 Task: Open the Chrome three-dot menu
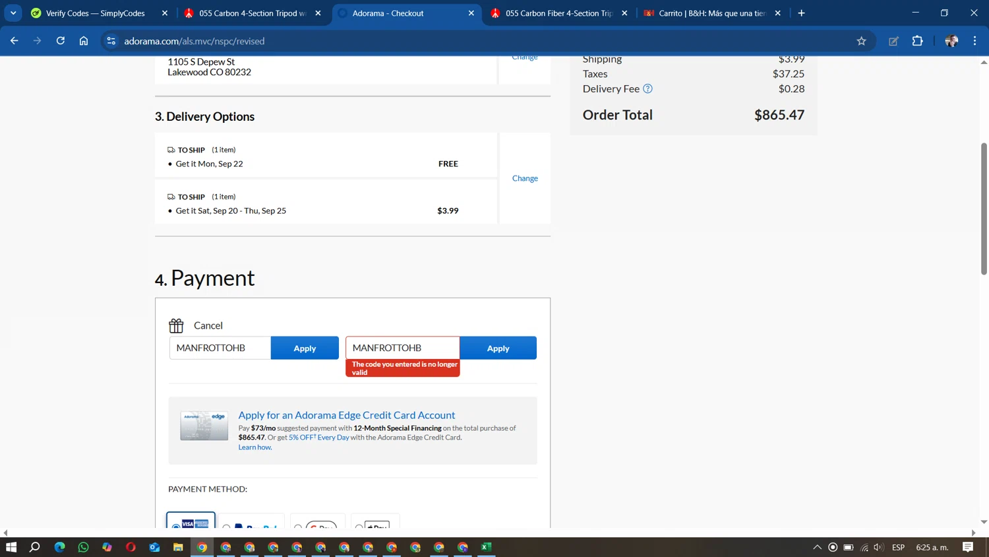[974, 41]
